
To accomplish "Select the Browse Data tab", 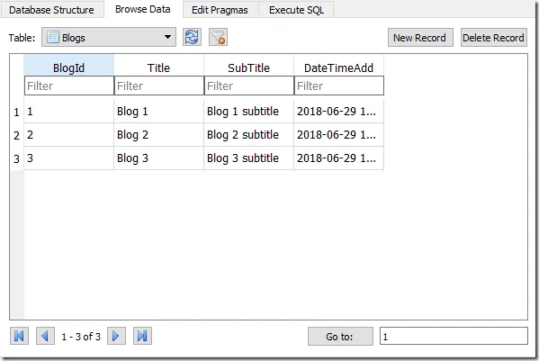I will (143, 9).
